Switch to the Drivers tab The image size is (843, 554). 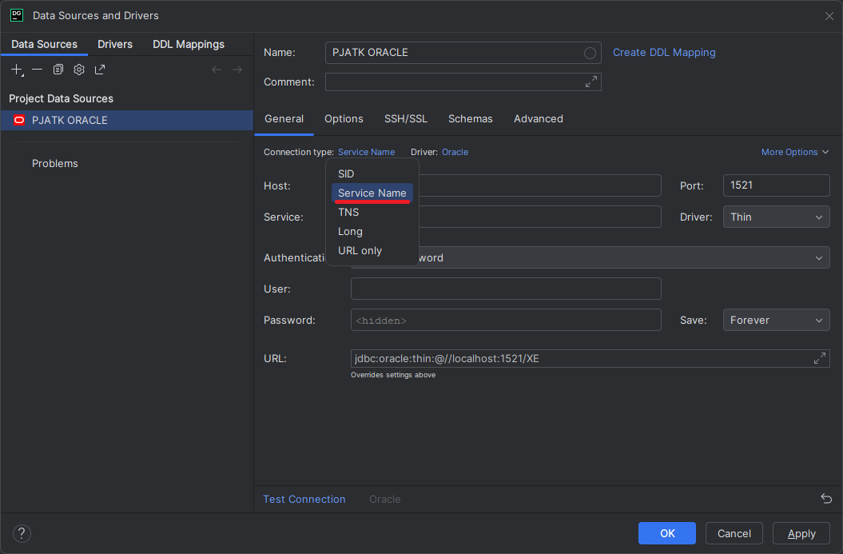(115, 44)
